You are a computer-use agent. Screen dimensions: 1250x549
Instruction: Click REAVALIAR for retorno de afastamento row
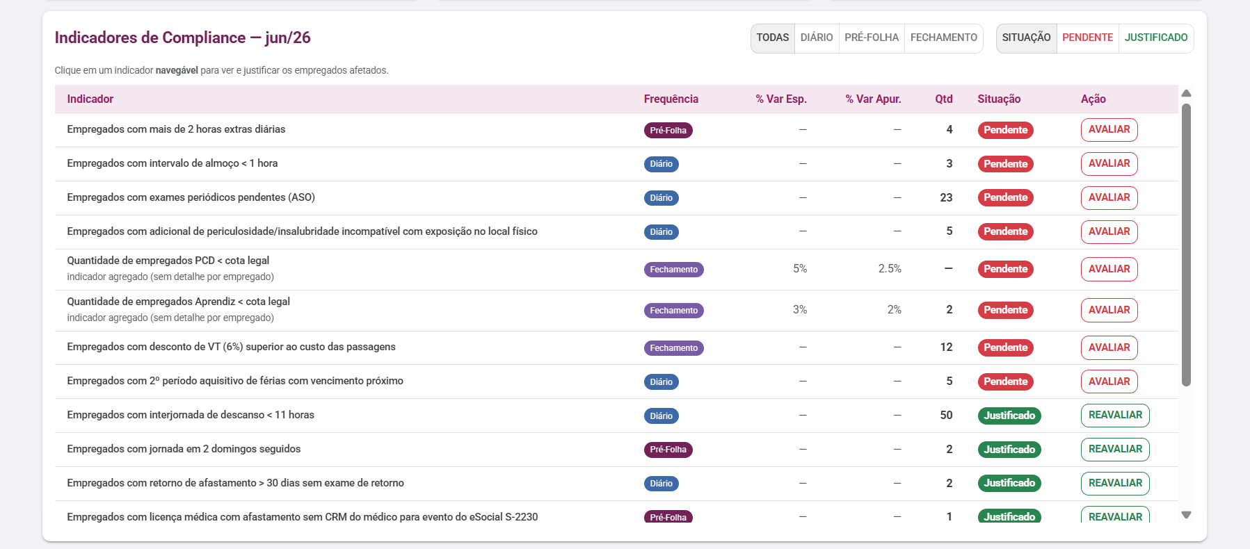(1115, 484)
